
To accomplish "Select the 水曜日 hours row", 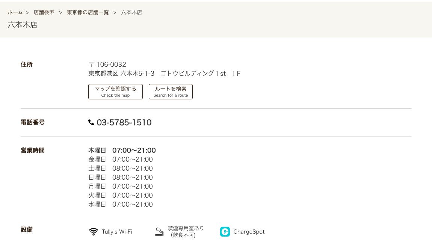I will 121,204.
